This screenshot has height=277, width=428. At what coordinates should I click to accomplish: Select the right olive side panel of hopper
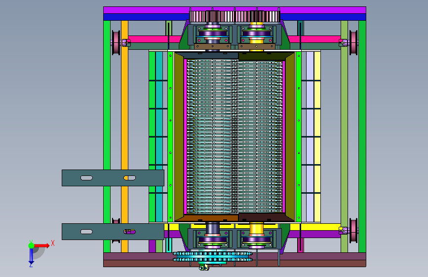290,137
